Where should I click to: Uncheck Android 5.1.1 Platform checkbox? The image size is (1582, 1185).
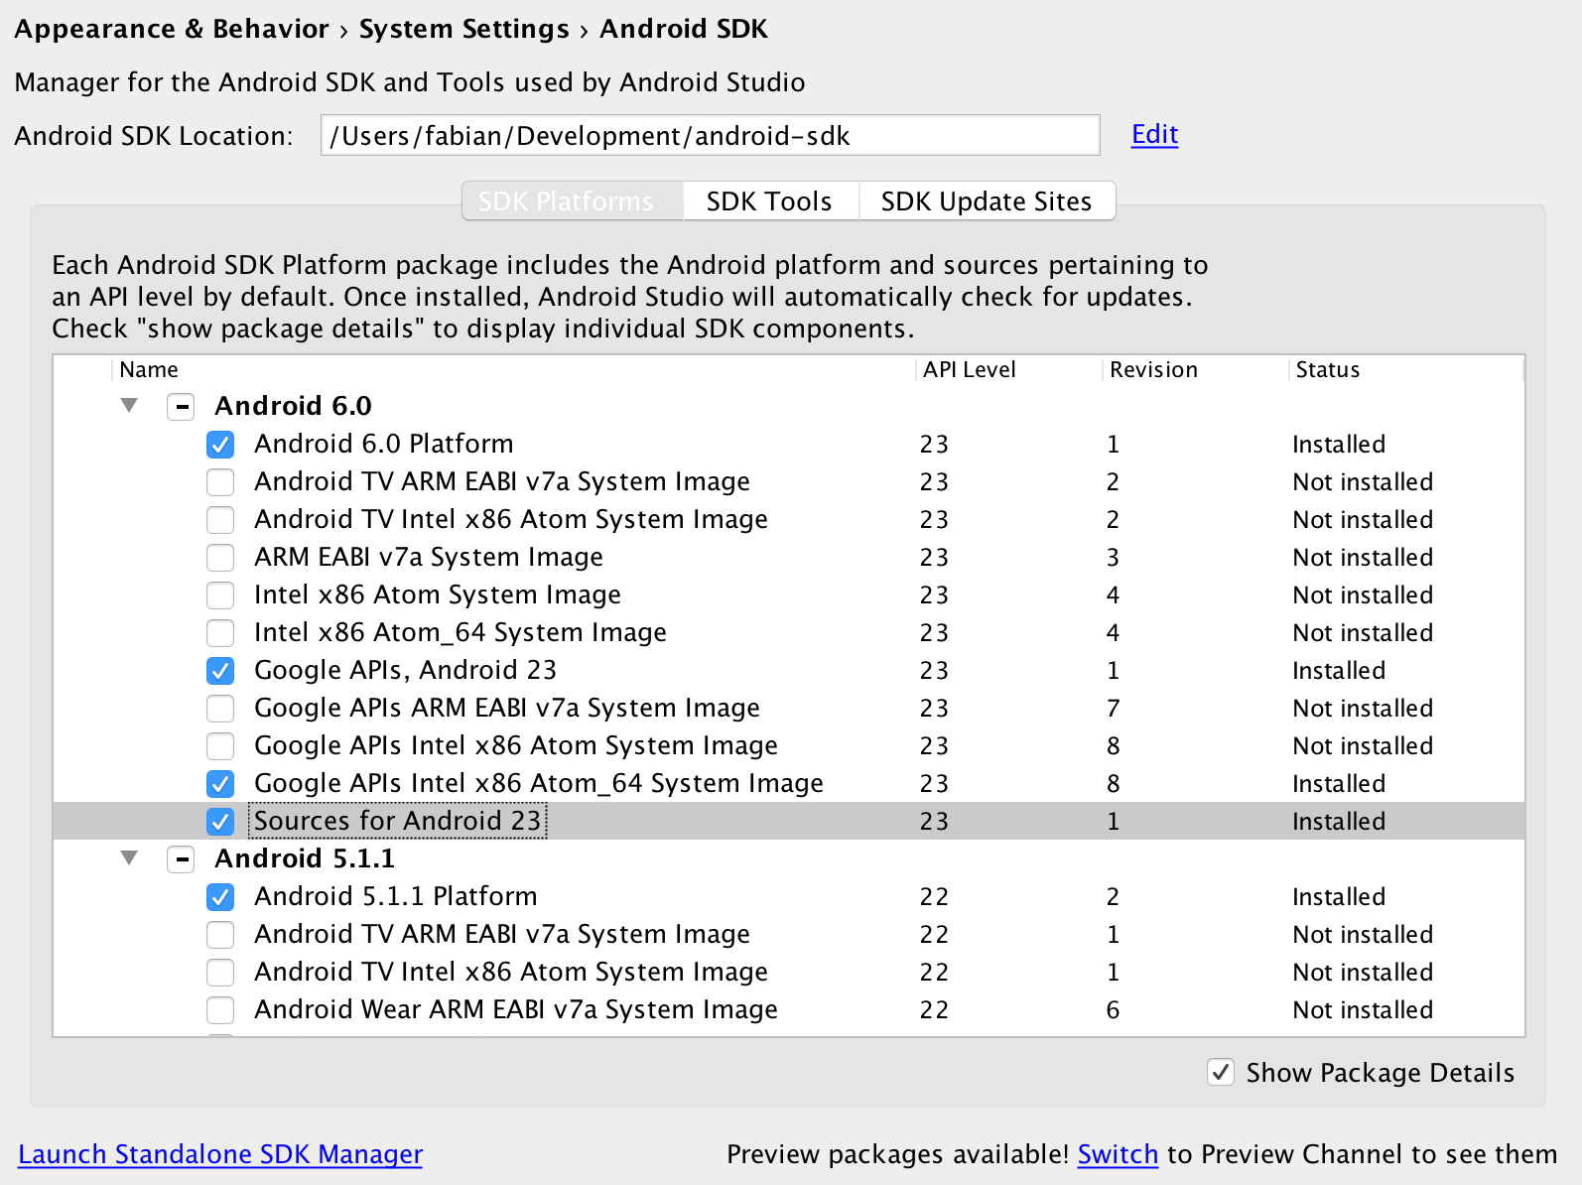(x=220, y=897)
